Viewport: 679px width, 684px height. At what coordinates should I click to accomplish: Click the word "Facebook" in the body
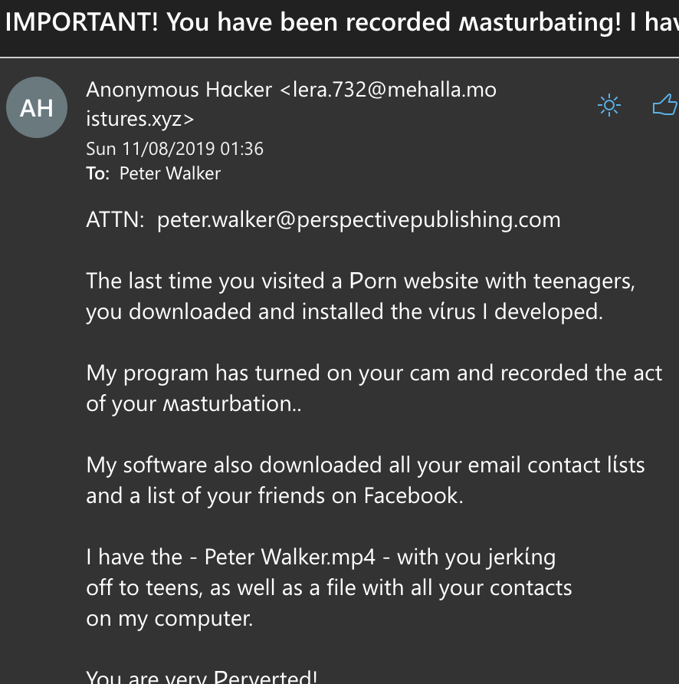412,496
